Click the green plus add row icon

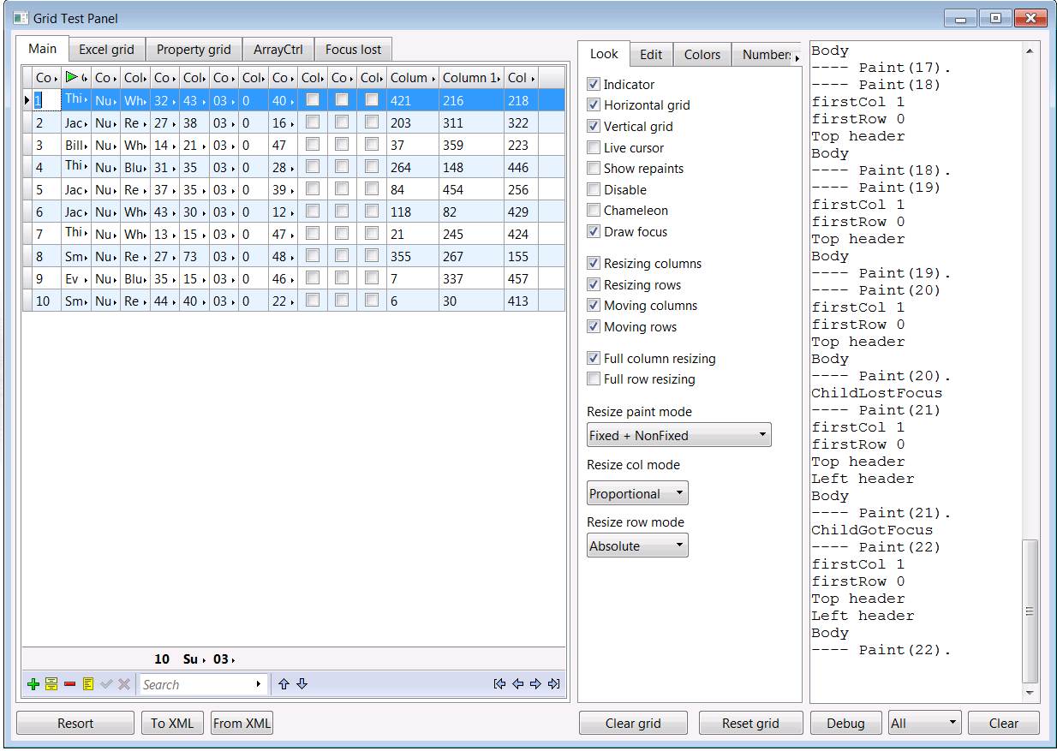click(x=33, y=684)
